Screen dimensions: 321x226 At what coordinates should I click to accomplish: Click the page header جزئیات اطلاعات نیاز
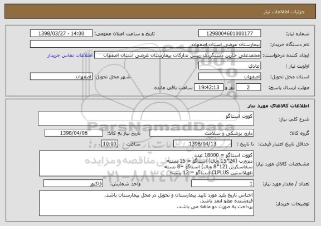click(284, 12)
